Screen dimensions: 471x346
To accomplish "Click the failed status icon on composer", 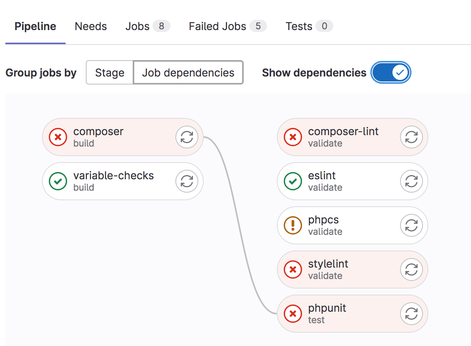I will (x=58, y=137).
